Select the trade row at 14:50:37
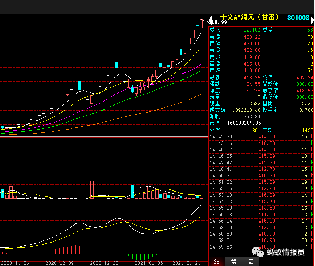Image resolution: width=315 pixels, height=266 pixels. [261, 176]
